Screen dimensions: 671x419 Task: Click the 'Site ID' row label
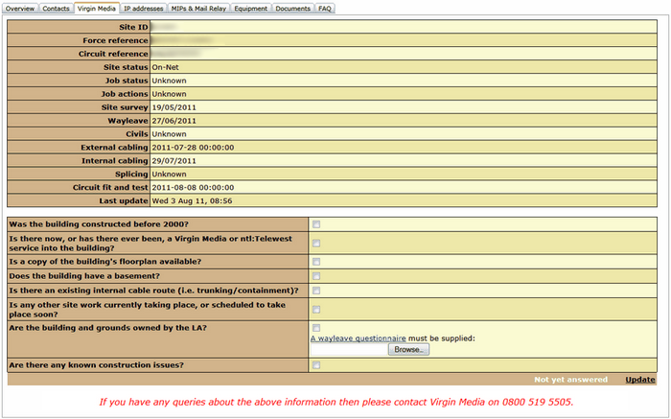pyautogui.click(x=133, y=27)
